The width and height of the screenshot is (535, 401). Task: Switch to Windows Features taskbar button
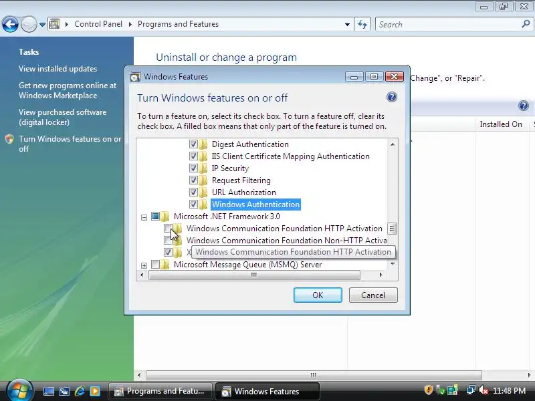click(267, 391)
